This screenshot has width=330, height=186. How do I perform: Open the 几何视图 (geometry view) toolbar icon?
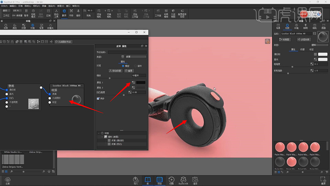pos(173,13)
